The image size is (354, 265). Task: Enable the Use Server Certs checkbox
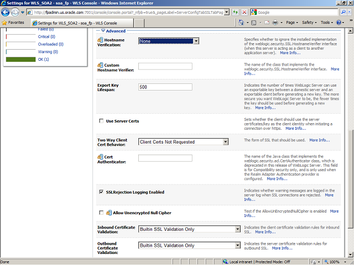[101, 120]
